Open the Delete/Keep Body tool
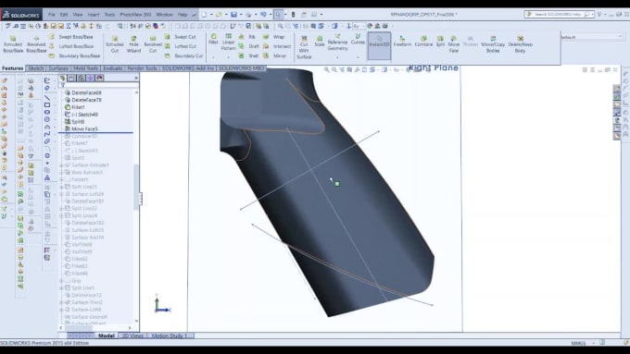This screenshot has height=354, width=630. pos(520,44)
